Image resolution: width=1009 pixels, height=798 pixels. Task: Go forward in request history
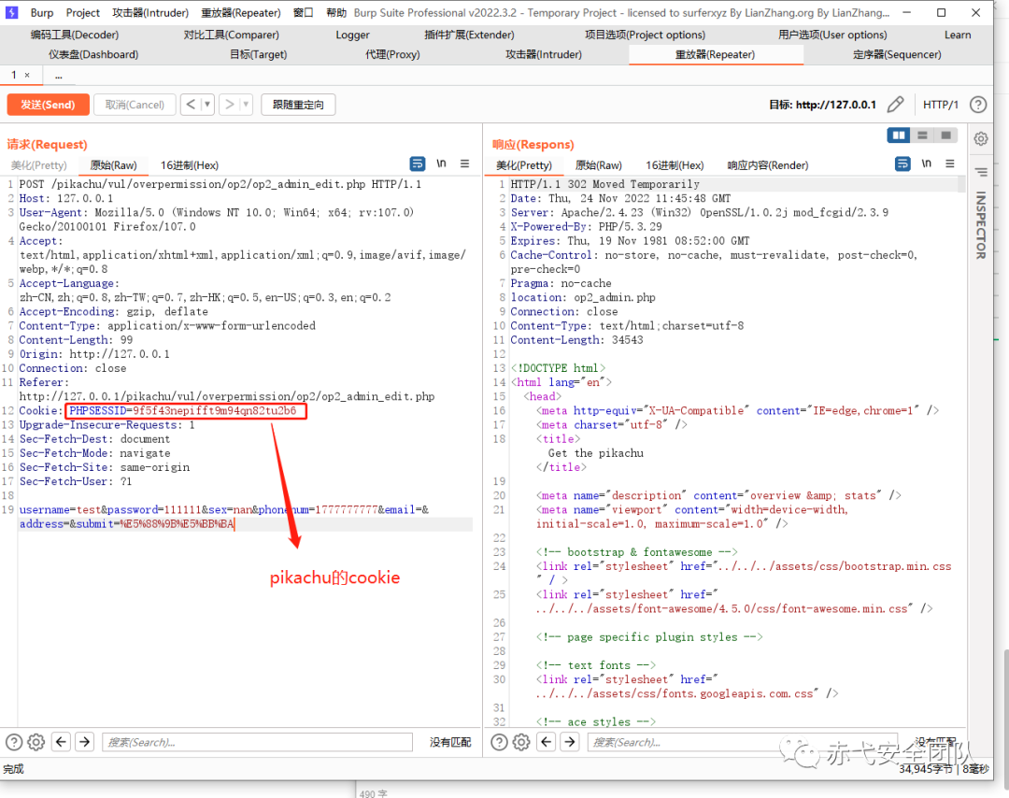click(x=229, y=105)
